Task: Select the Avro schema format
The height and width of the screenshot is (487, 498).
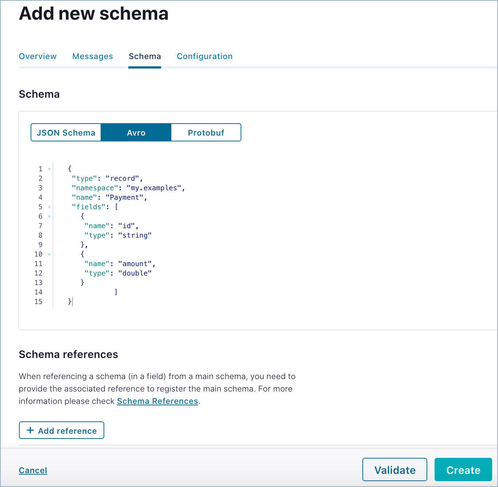Action: click(x=136, y=133)
